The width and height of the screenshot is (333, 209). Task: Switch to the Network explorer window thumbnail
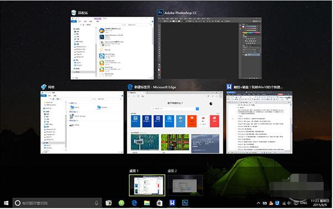pos(82,122)
